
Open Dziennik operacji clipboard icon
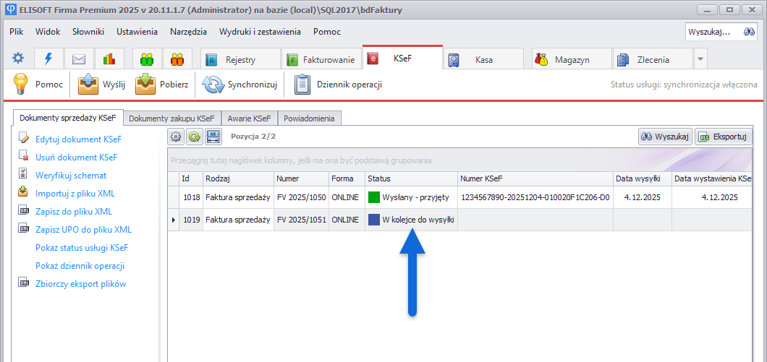[x=302, y=85]
